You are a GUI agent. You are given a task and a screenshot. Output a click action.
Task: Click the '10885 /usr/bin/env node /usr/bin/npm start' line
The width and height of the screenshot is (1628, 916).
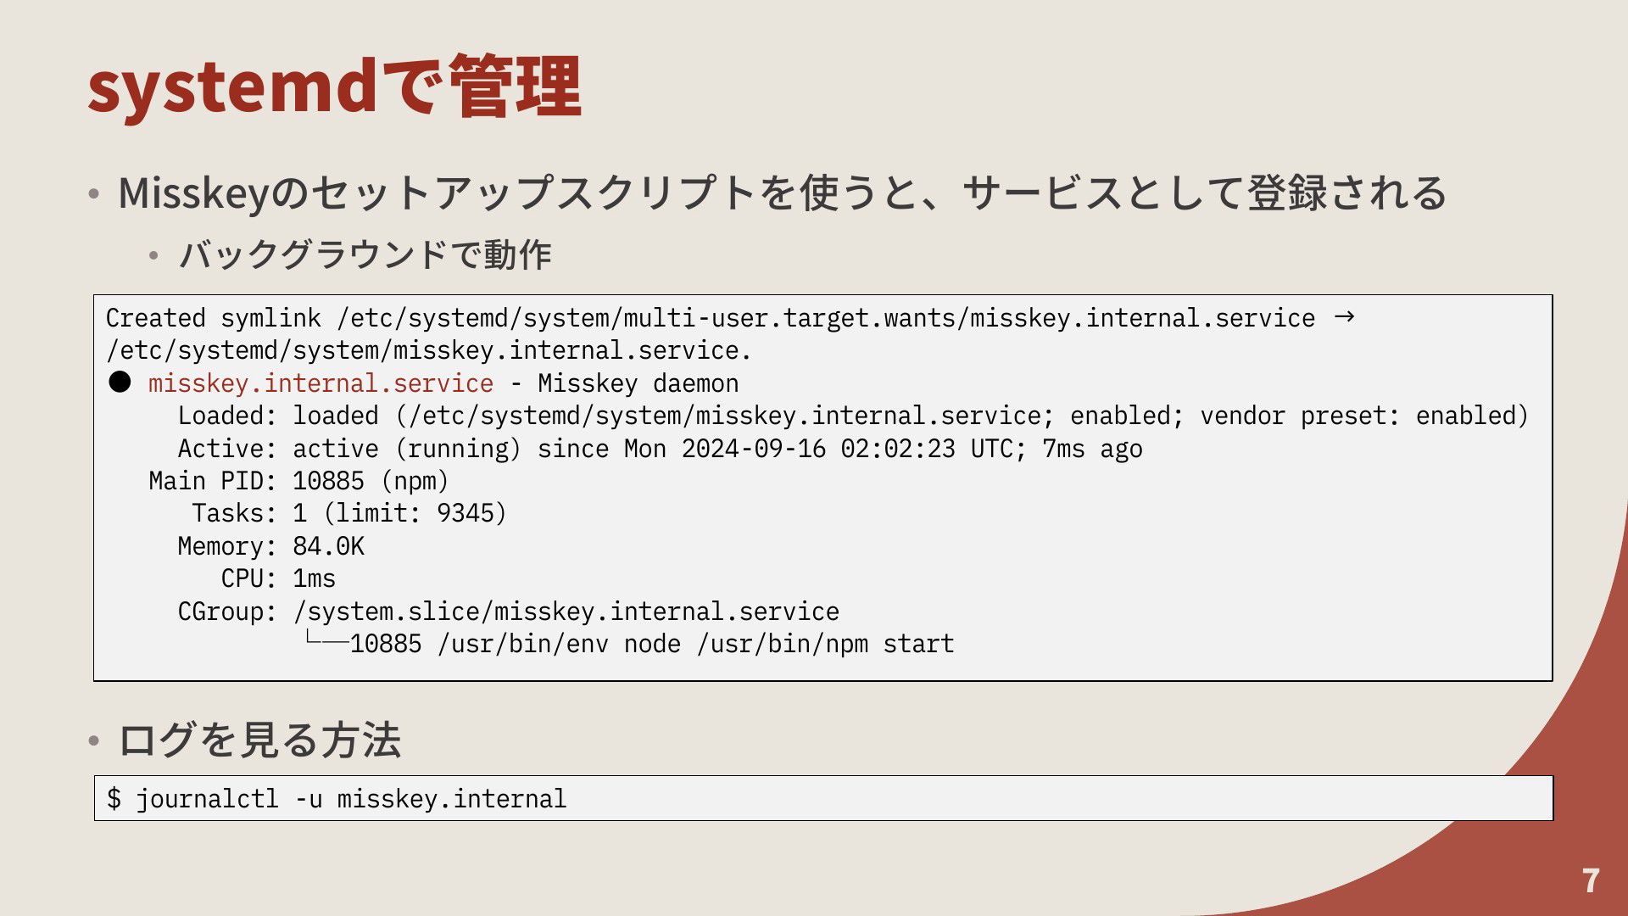(x=629, y=644)
